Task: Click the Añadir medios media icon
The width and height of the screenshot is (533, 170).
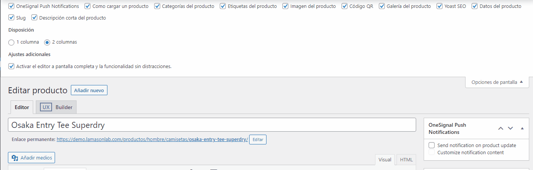Action: coord(15,158)
